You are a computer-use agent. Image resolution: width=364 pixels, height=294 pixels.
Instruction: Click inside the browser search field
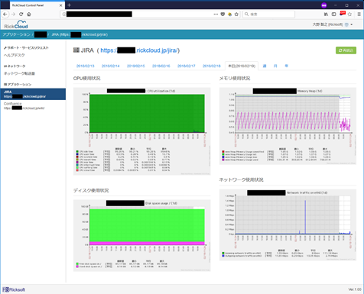(x=268, y=15)
